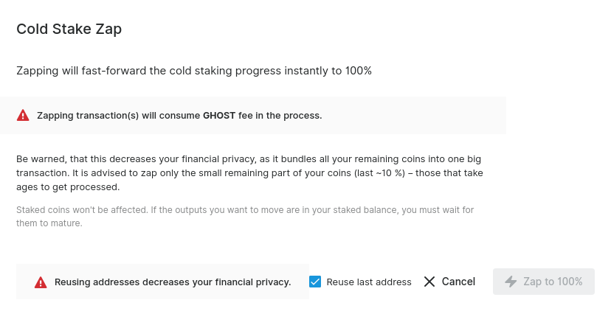Uncheck the Reuse last address checkbox

click(315, 282)
